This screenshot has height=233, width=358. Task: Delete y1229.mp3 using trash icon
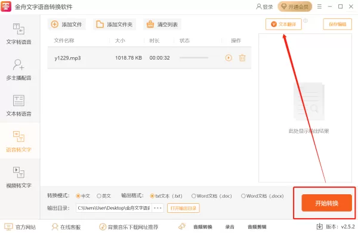[242, 58]
